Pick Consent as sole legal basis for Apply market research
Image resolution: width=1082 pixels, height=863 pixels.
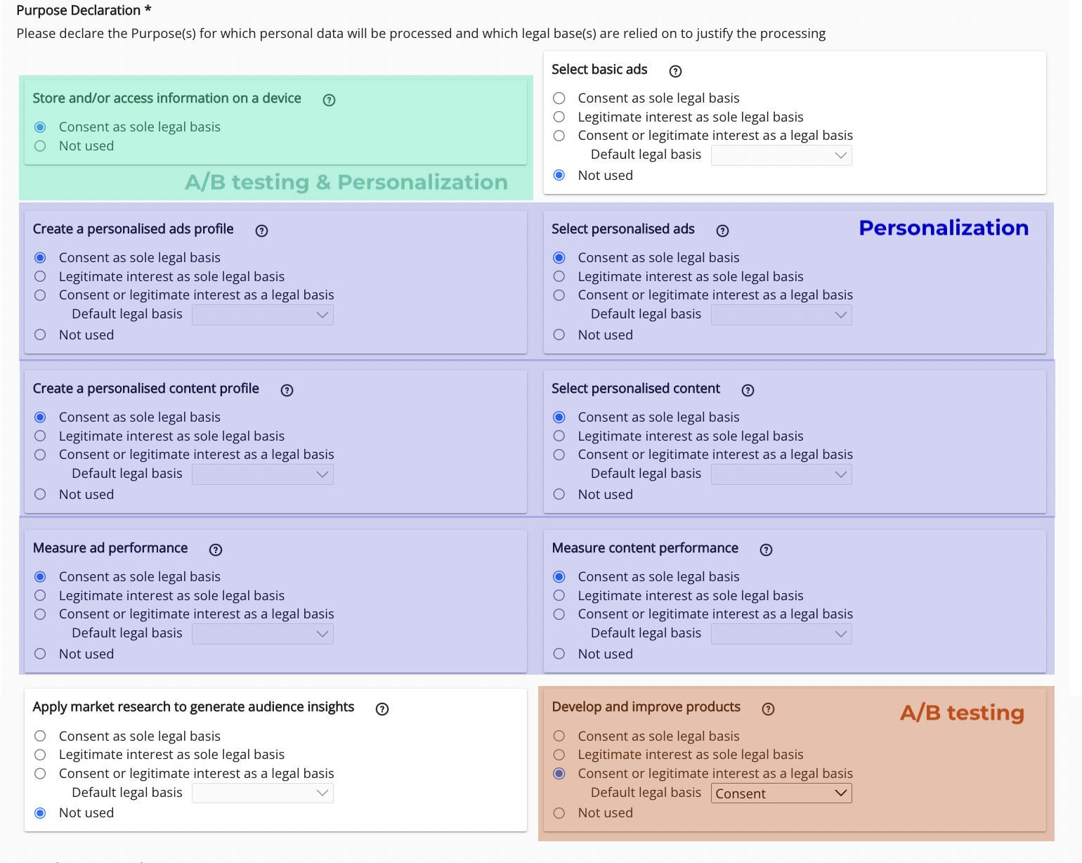[41, 736]
